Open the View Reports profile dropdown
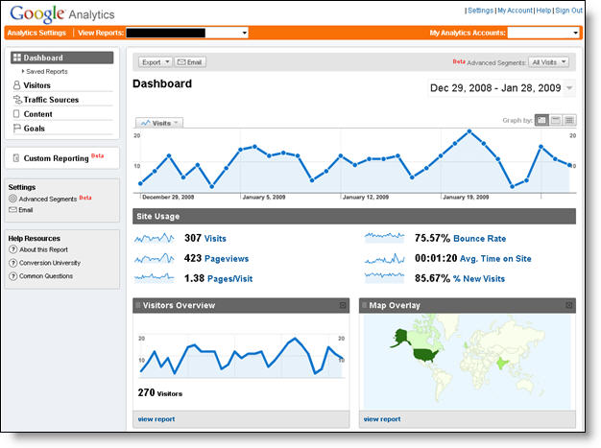Screen dimensions: 601x448 [187, 33]
